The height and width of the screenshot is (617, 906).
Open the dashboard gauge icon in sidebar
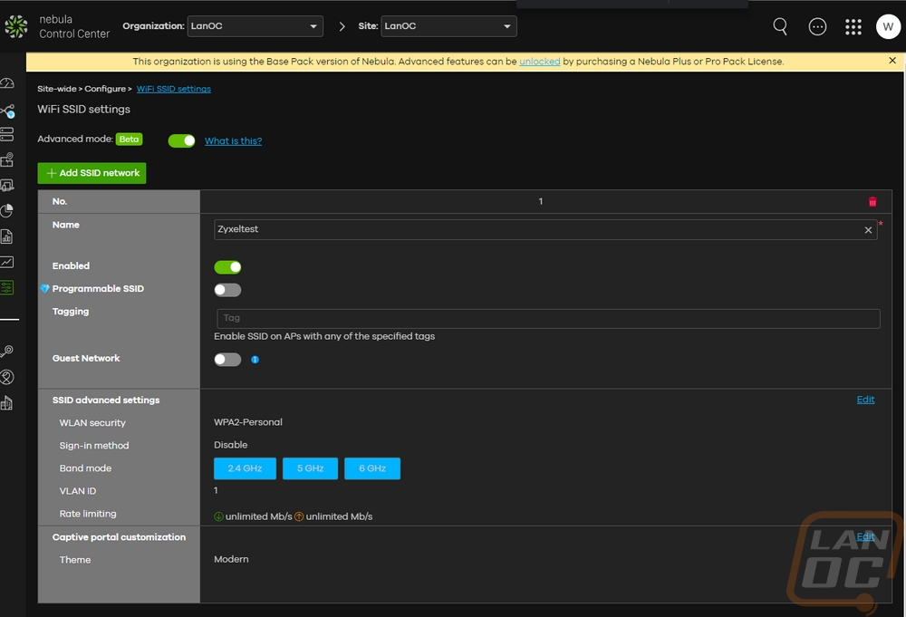pyautogui.click(x=7, y=83)
